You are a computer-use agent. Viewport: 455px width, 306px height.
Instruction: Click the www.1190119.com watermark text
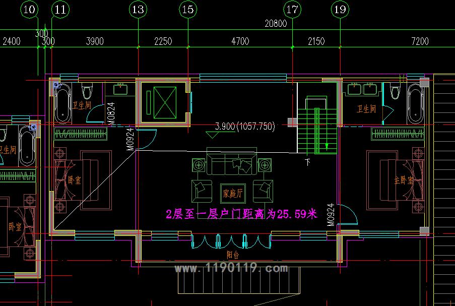[231, 269]
